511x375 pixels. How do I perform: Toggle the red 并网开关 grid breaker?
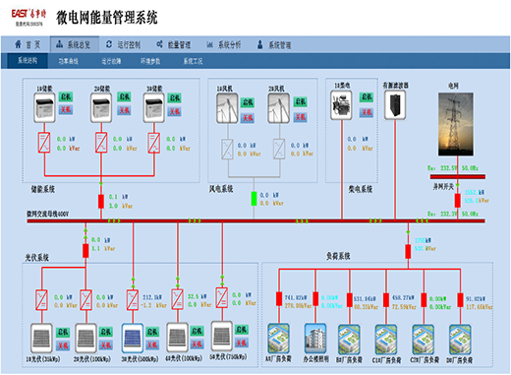coord(457,201)
